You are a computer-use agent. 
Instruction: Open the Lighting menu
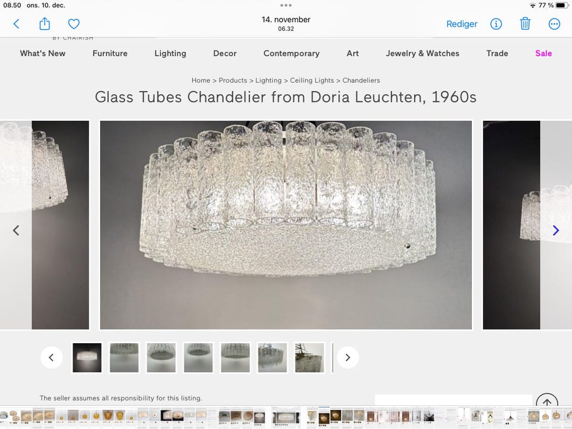pyautogui.click(x=170, y=53)
